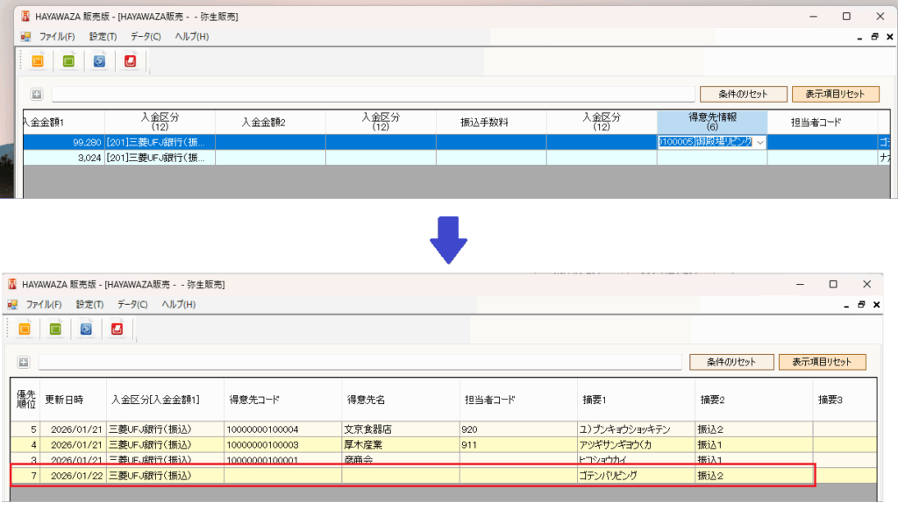Screen dimensions: 898x510
Task: Open 設定(T) menu in the upper window
Action: click(x=103, y=37)
